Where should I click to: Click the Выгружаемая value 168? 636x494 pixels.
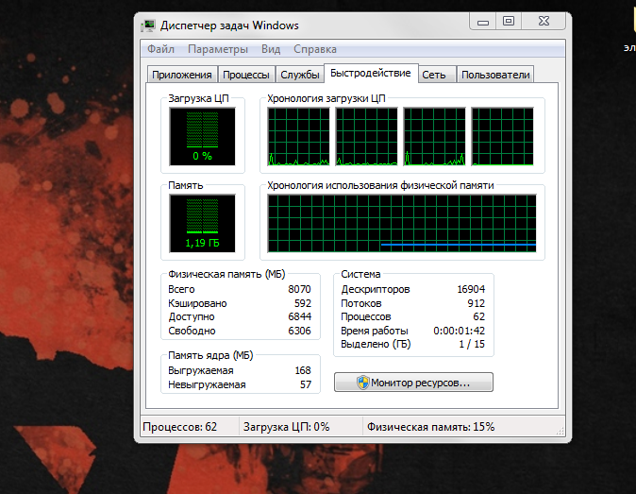point(303,370)
